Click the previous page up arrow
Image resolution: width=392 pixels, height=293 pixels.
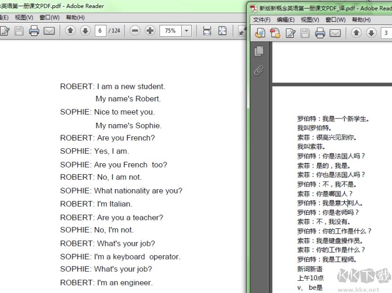tap(71, 32)
